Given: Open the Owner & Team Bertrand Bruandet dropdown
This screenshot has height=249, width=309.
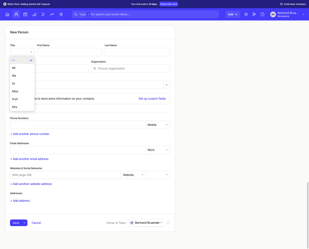Looking at the screenshot, I should coord(146,223).
